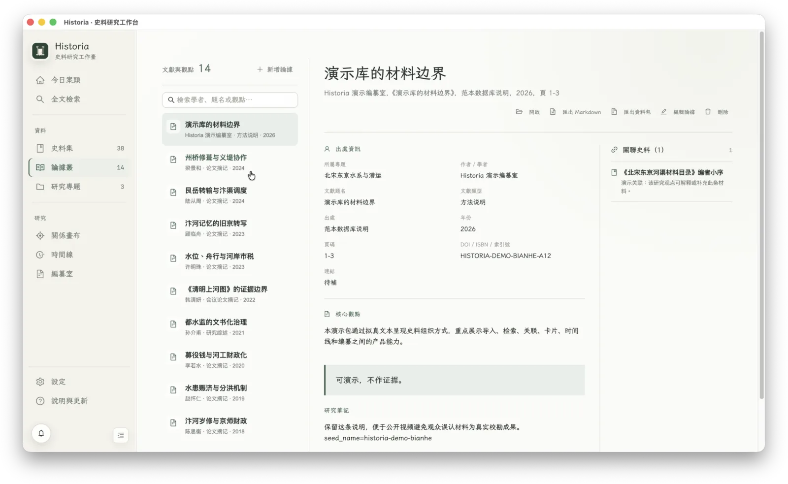The image size is (788, 484).
Task: Open related source 《北宋东京河渠材料目录》编者小序
Action: coord(671,181)
